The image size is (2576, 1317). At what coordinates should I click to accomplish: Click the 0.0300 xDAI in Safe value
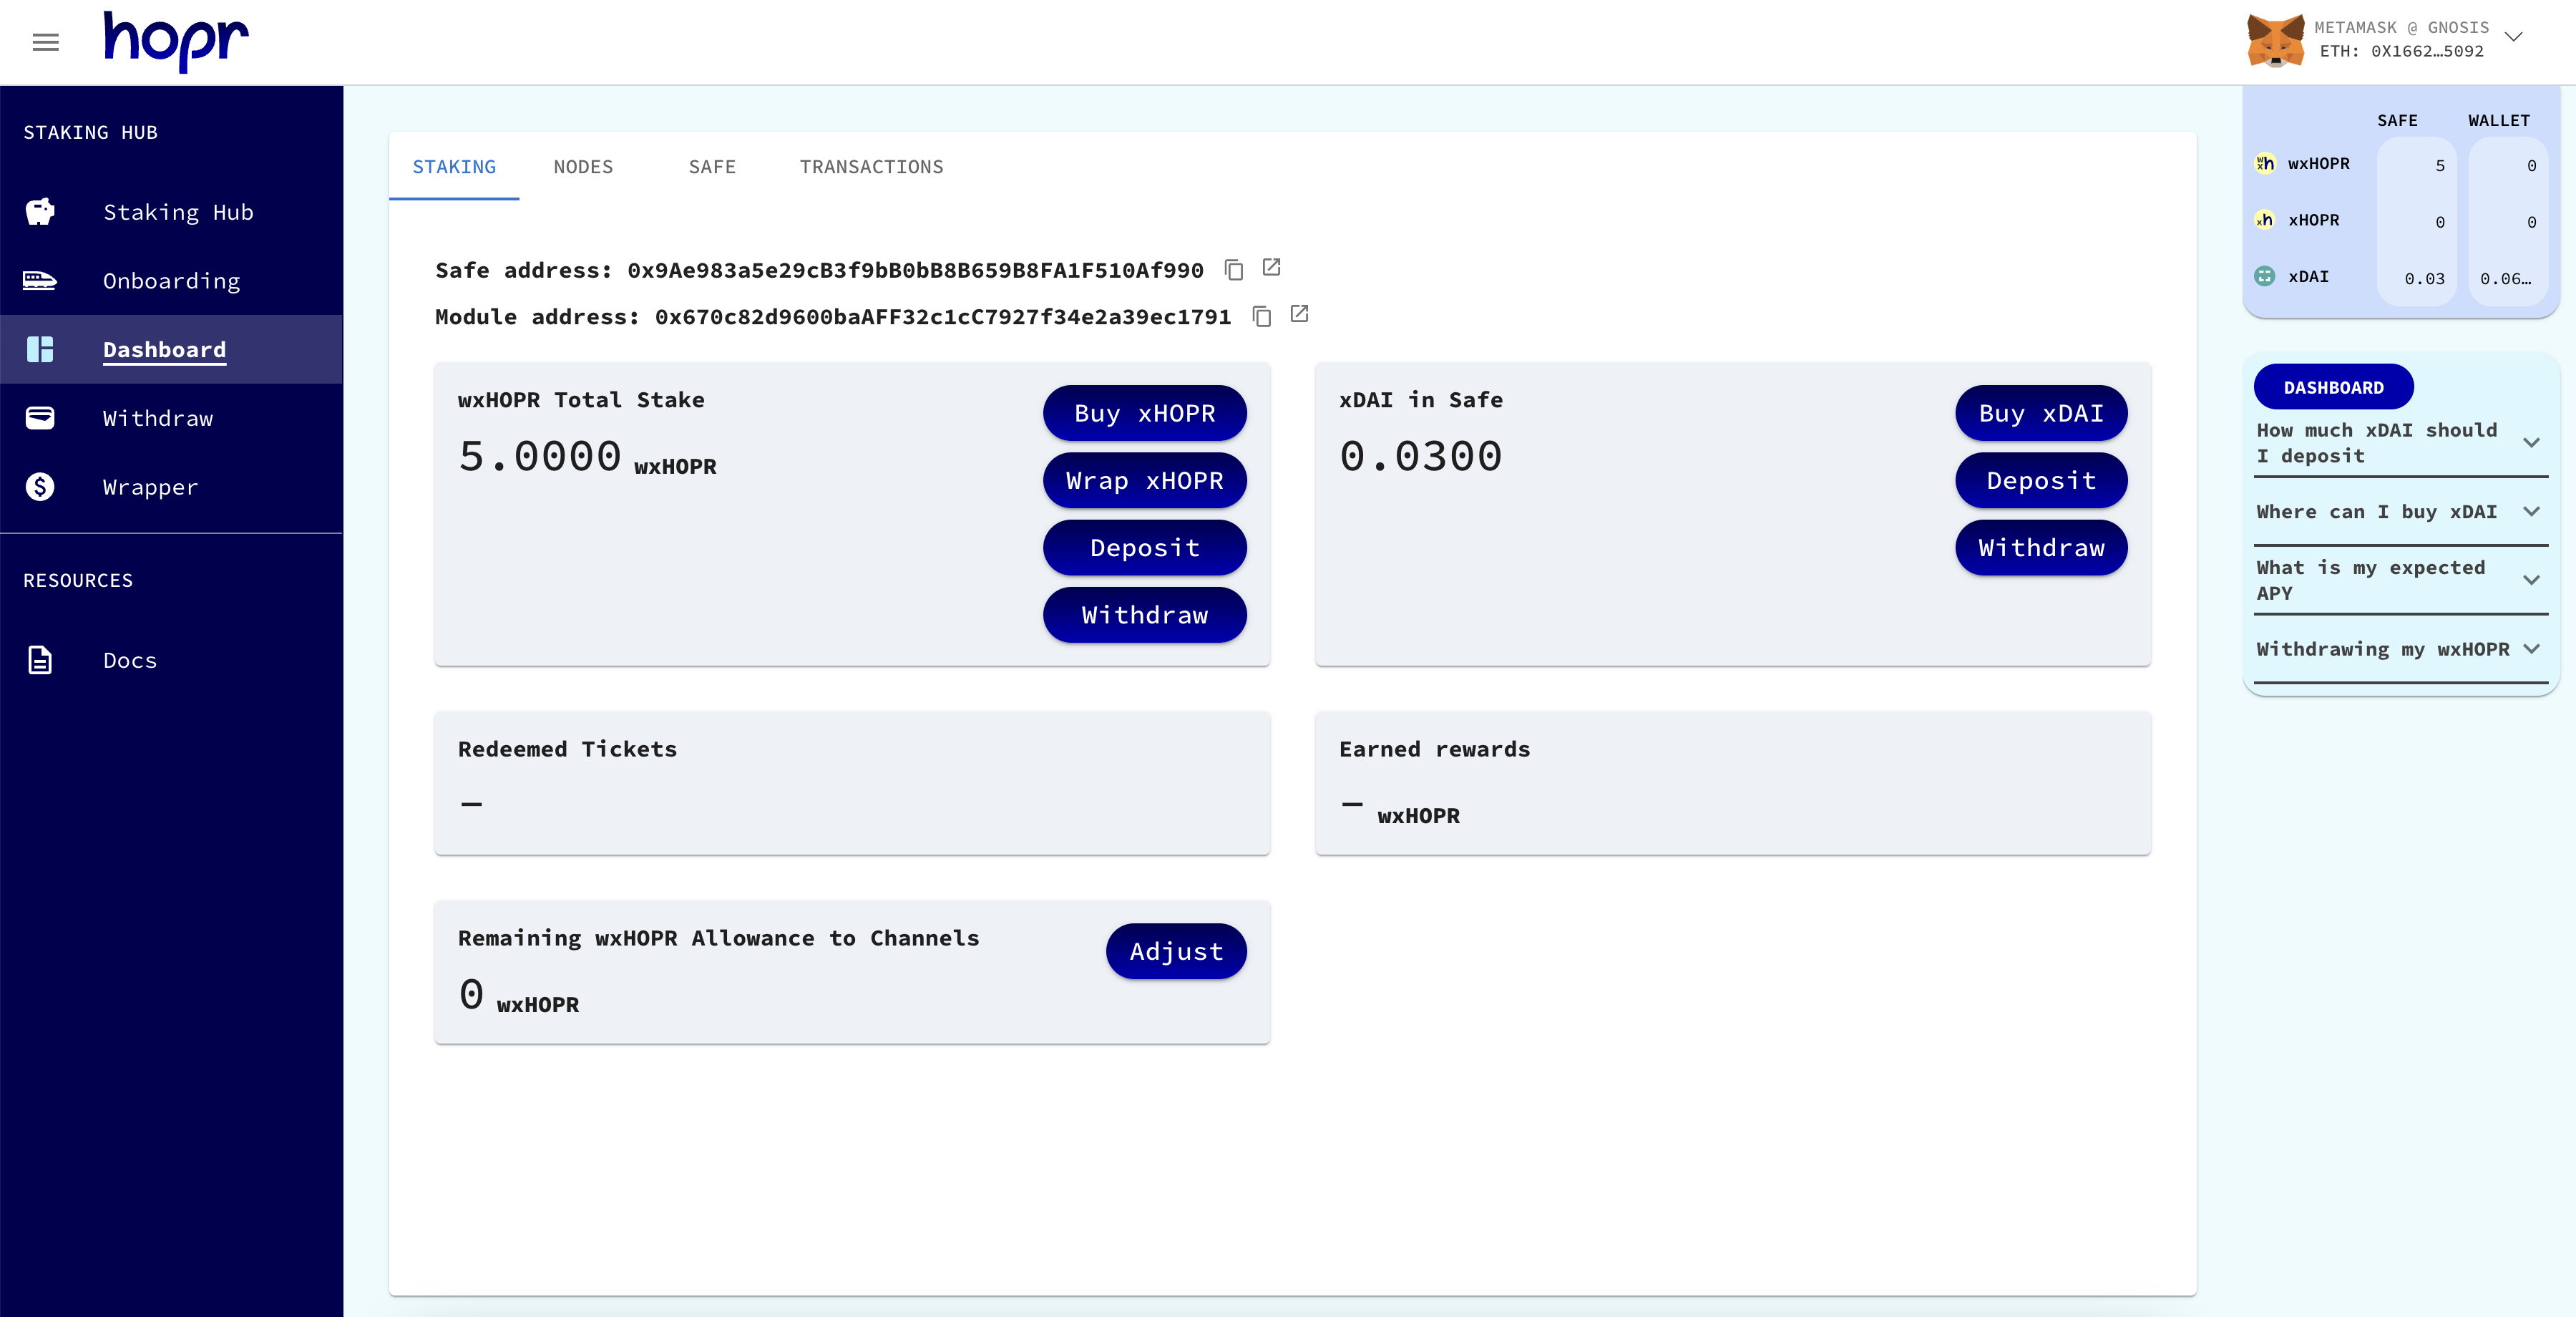click(x=1420, y=456)
